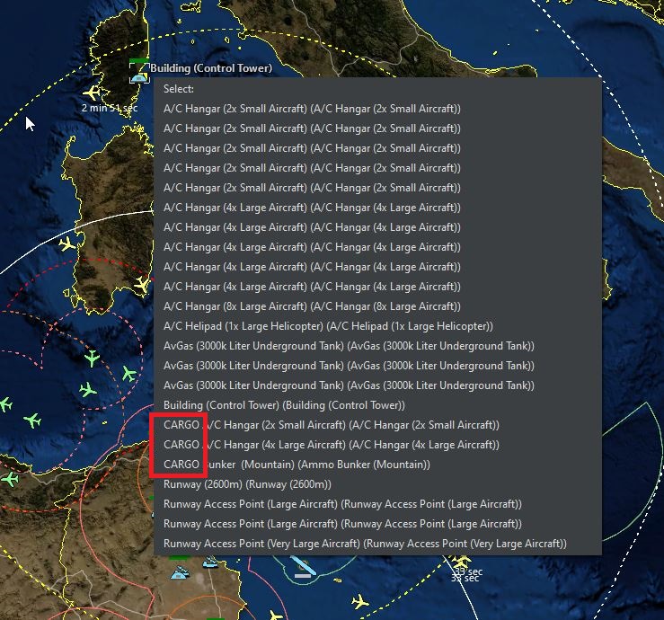Click the Building (Control Tower) map label
The width and height of the screenshot is (664, 620).
coord(211,67)
